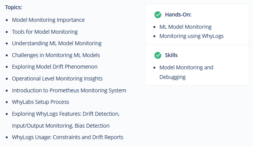Viewport: 253px width, 146px height.
Task: Open Model Monitoring Importance topic
Action: 48,20
